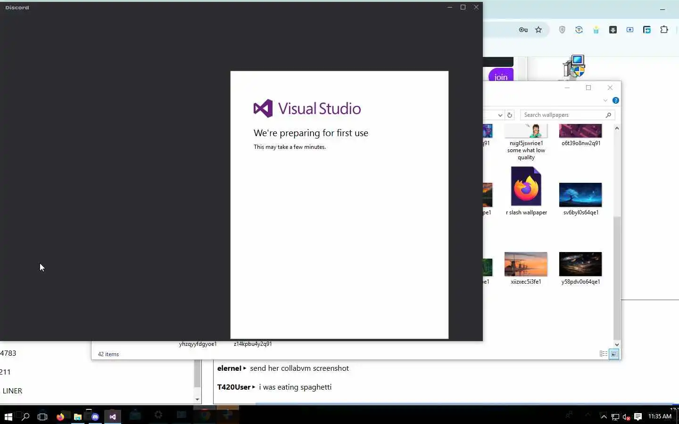Click the Explorer vertical scrollbar thumb
Screen dimensions: 679x424
click(617, 278)
